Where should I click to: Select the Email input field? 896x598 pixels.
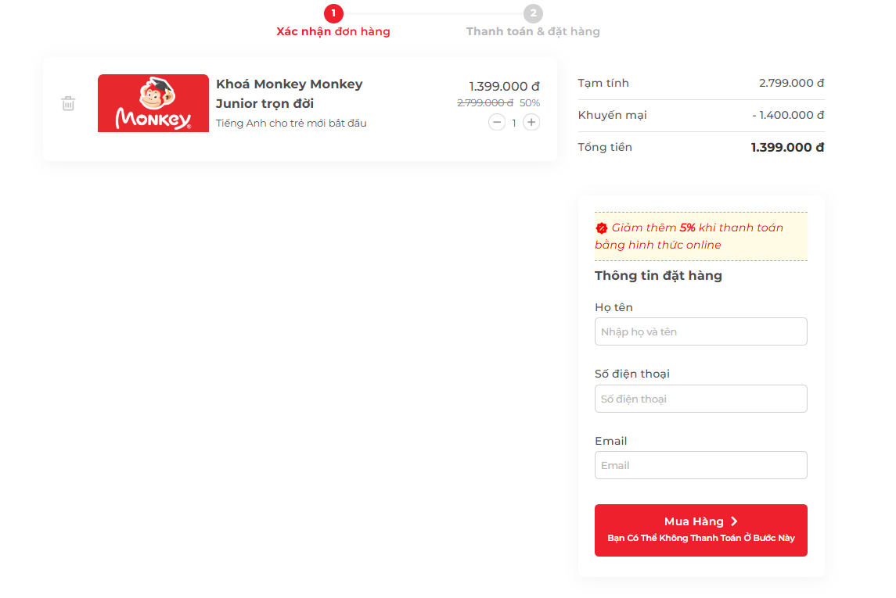(x=700, y=465)
